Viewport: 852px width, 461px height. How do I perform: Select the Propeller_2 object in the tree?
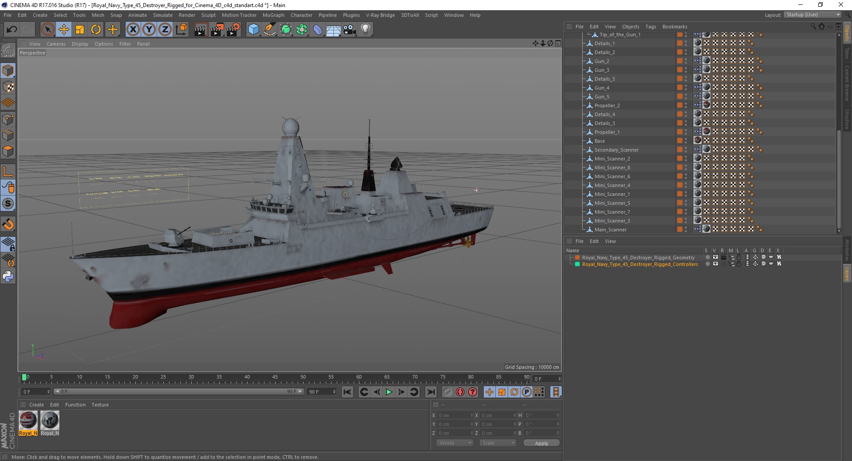(607, 105)
